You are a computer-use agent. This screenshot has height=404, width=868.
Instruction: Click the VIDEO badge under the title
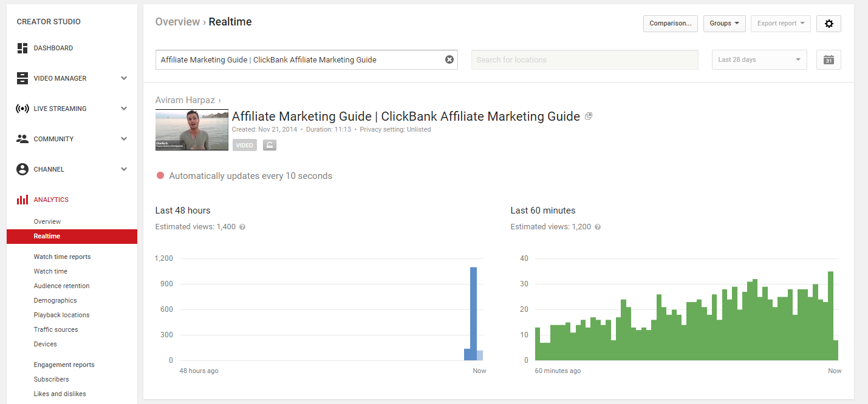tap(245, 145)
